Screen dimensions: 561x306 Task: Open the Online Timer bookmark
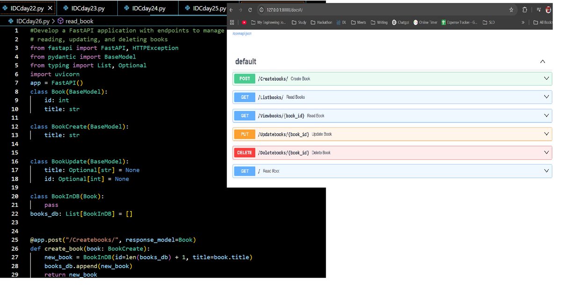425,22
